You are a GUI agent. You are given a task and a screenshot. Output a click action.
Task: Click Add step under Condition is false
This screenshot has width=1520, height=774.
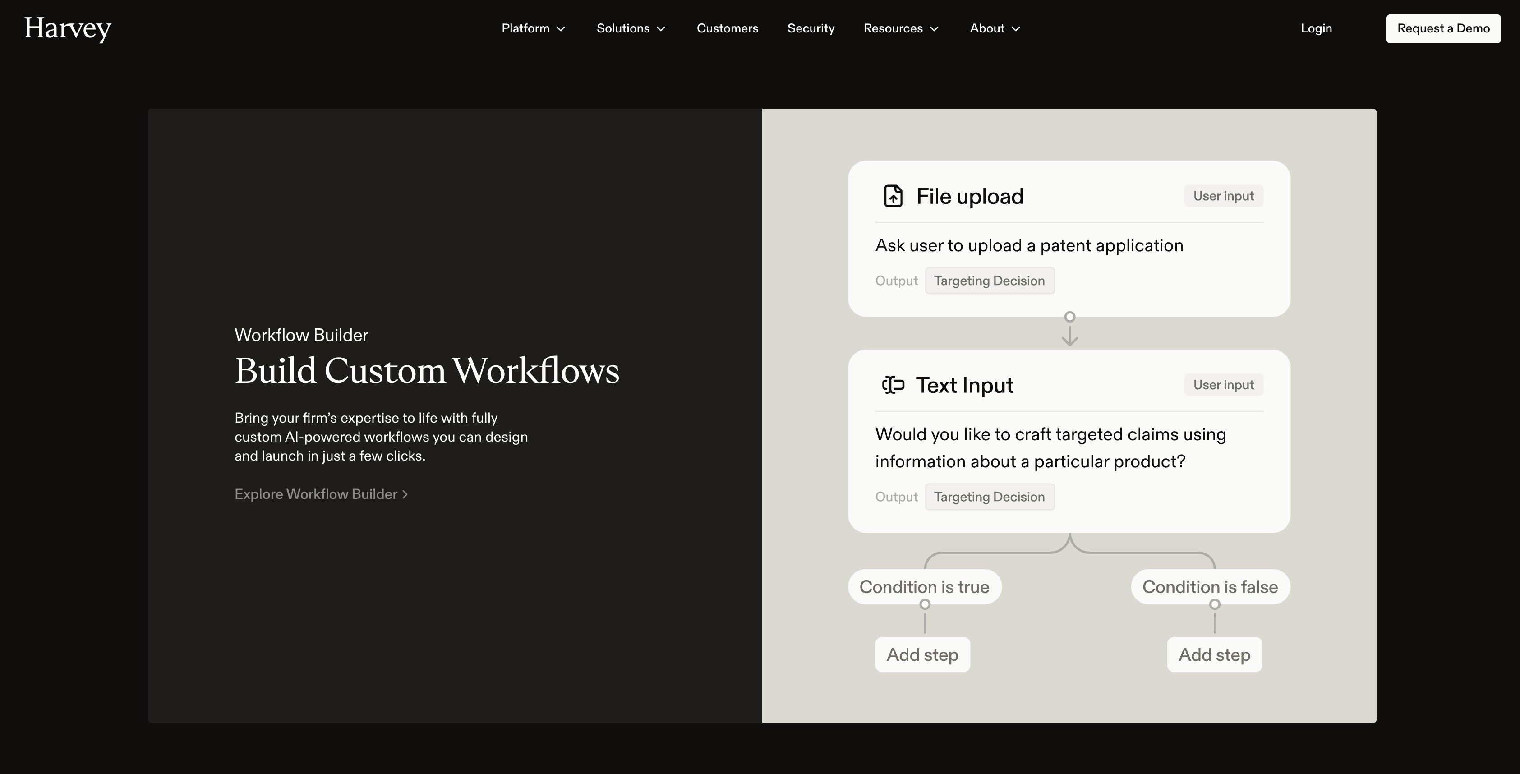(1214, 654)
